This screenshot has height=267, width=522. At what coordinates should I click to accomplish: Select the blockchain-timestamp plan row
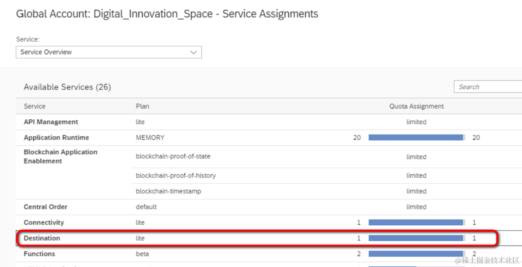(x=168, y=191)
